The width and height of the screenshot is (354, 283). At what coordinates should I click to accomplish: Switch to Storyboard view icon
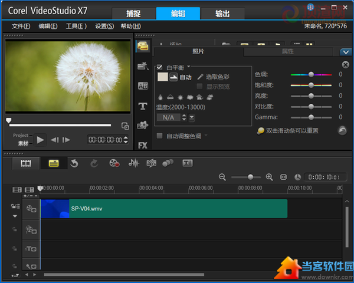[x=26, y=163]
